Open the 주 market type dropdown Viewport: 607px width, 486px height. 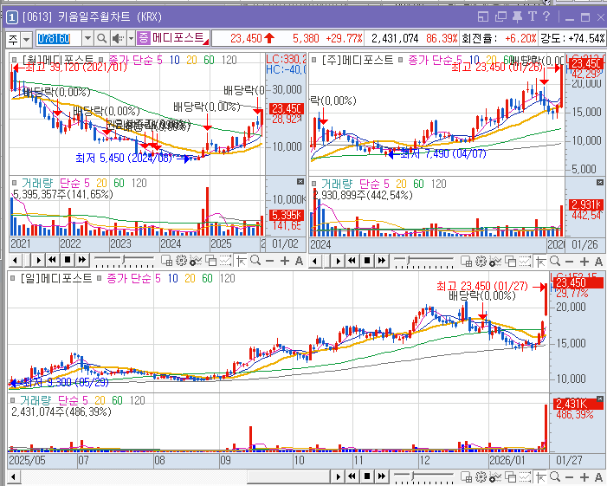(x=26, y=39)
